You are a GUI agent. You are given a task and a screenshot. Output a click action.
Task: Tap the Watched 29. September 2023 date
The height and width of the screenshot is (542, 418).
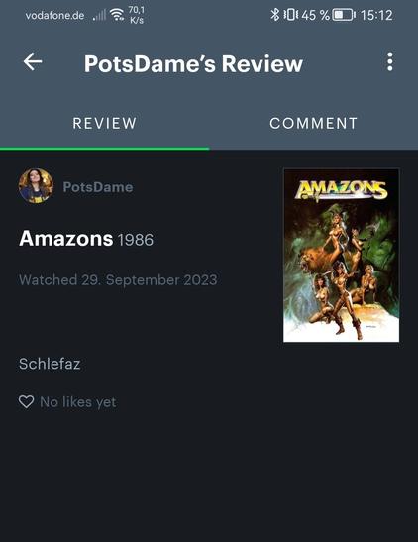point(118,280)
